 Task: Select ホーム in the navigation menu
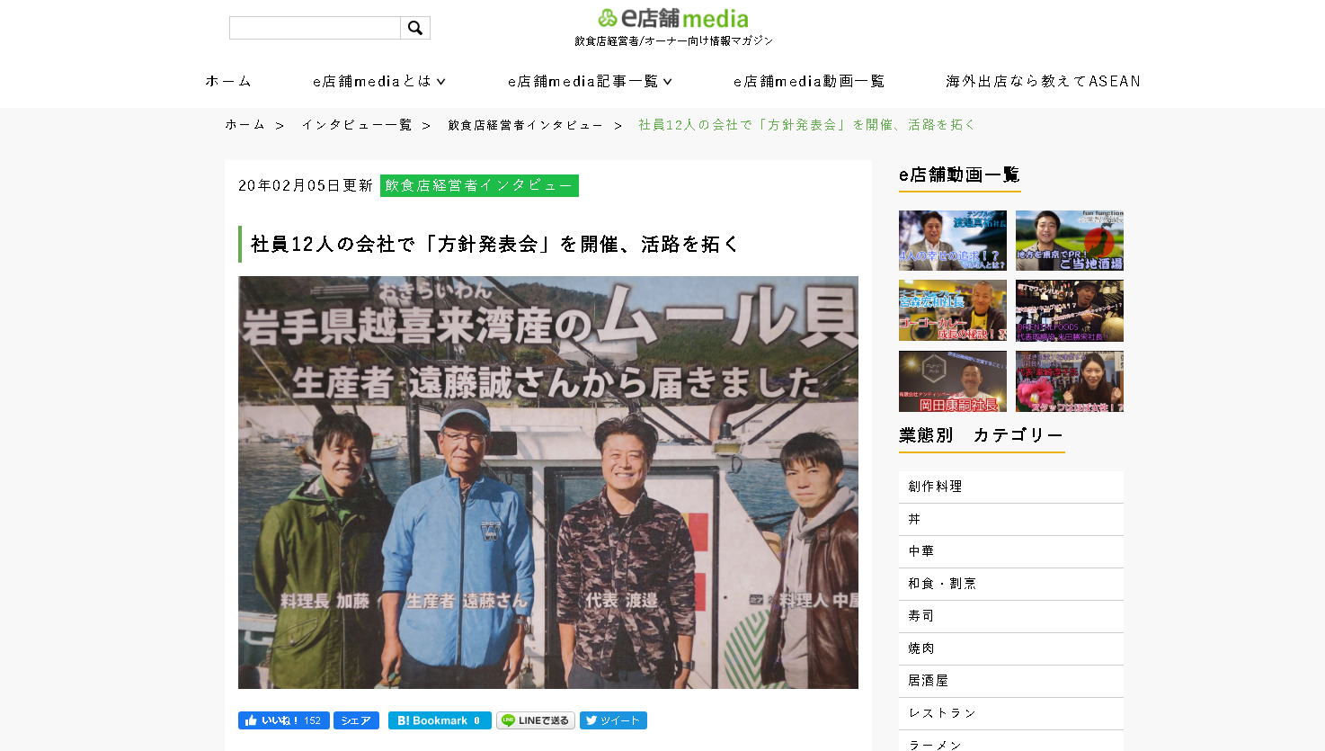[x=227, y=81]
